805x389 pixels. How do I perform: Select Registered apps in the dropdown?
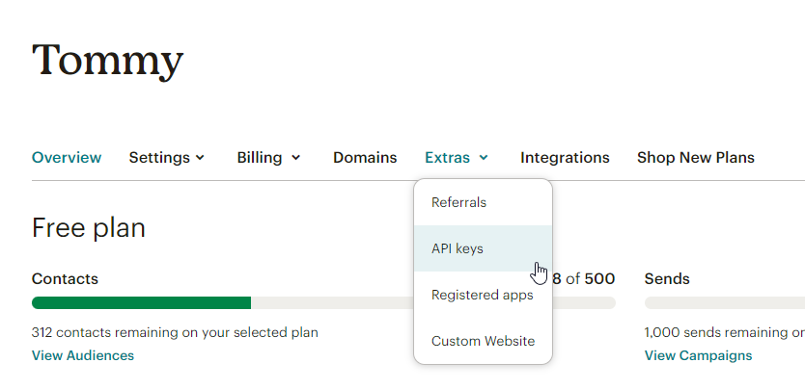coord(484,295)
